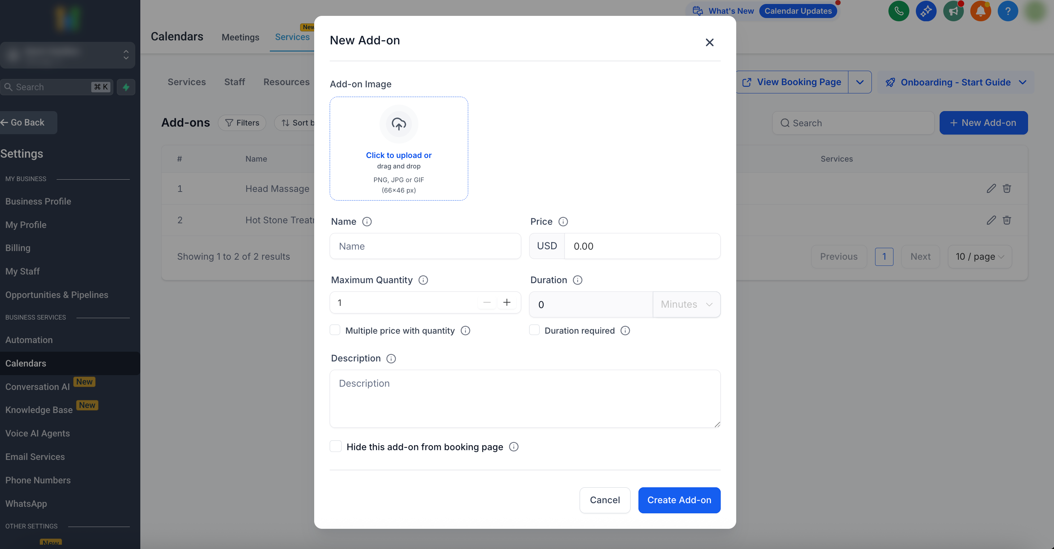The image size is (1054, 549).
Task: Click the plus icon to increase quantity
Action: (506, 302)
